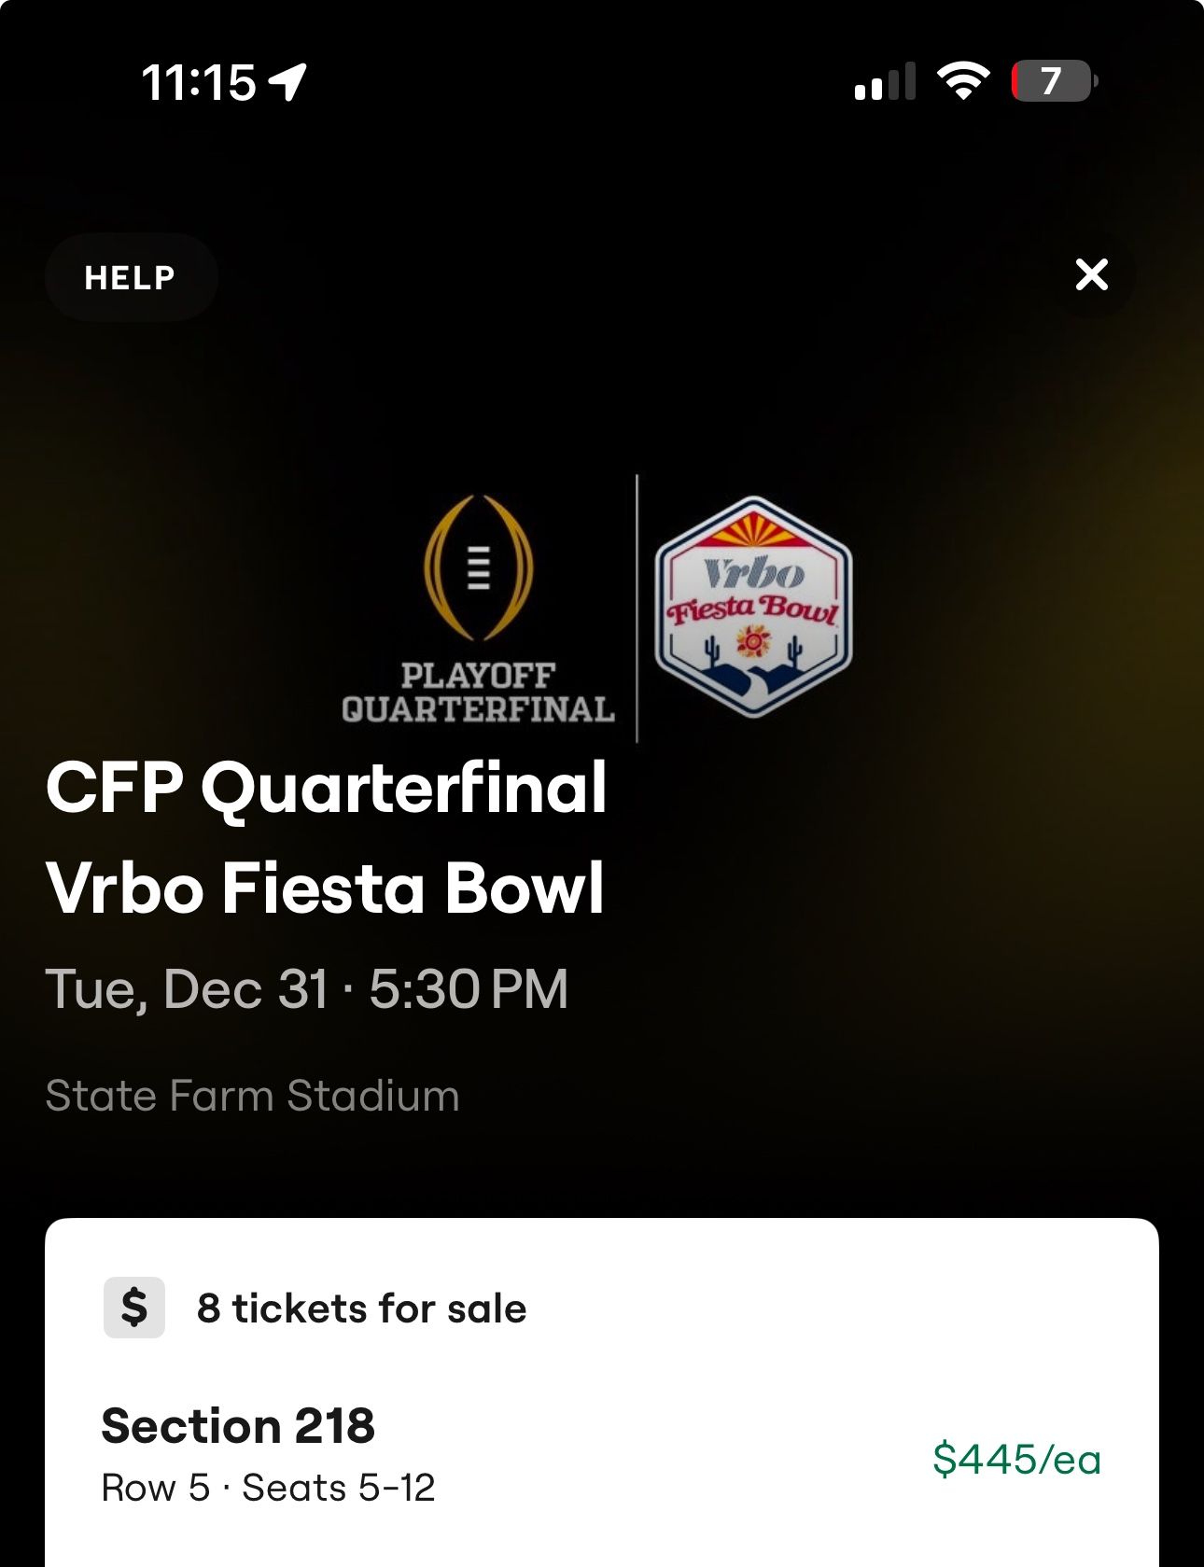Tap the divider line between the logos
The image size is (1204, 1567).
[x=637, y=608]
